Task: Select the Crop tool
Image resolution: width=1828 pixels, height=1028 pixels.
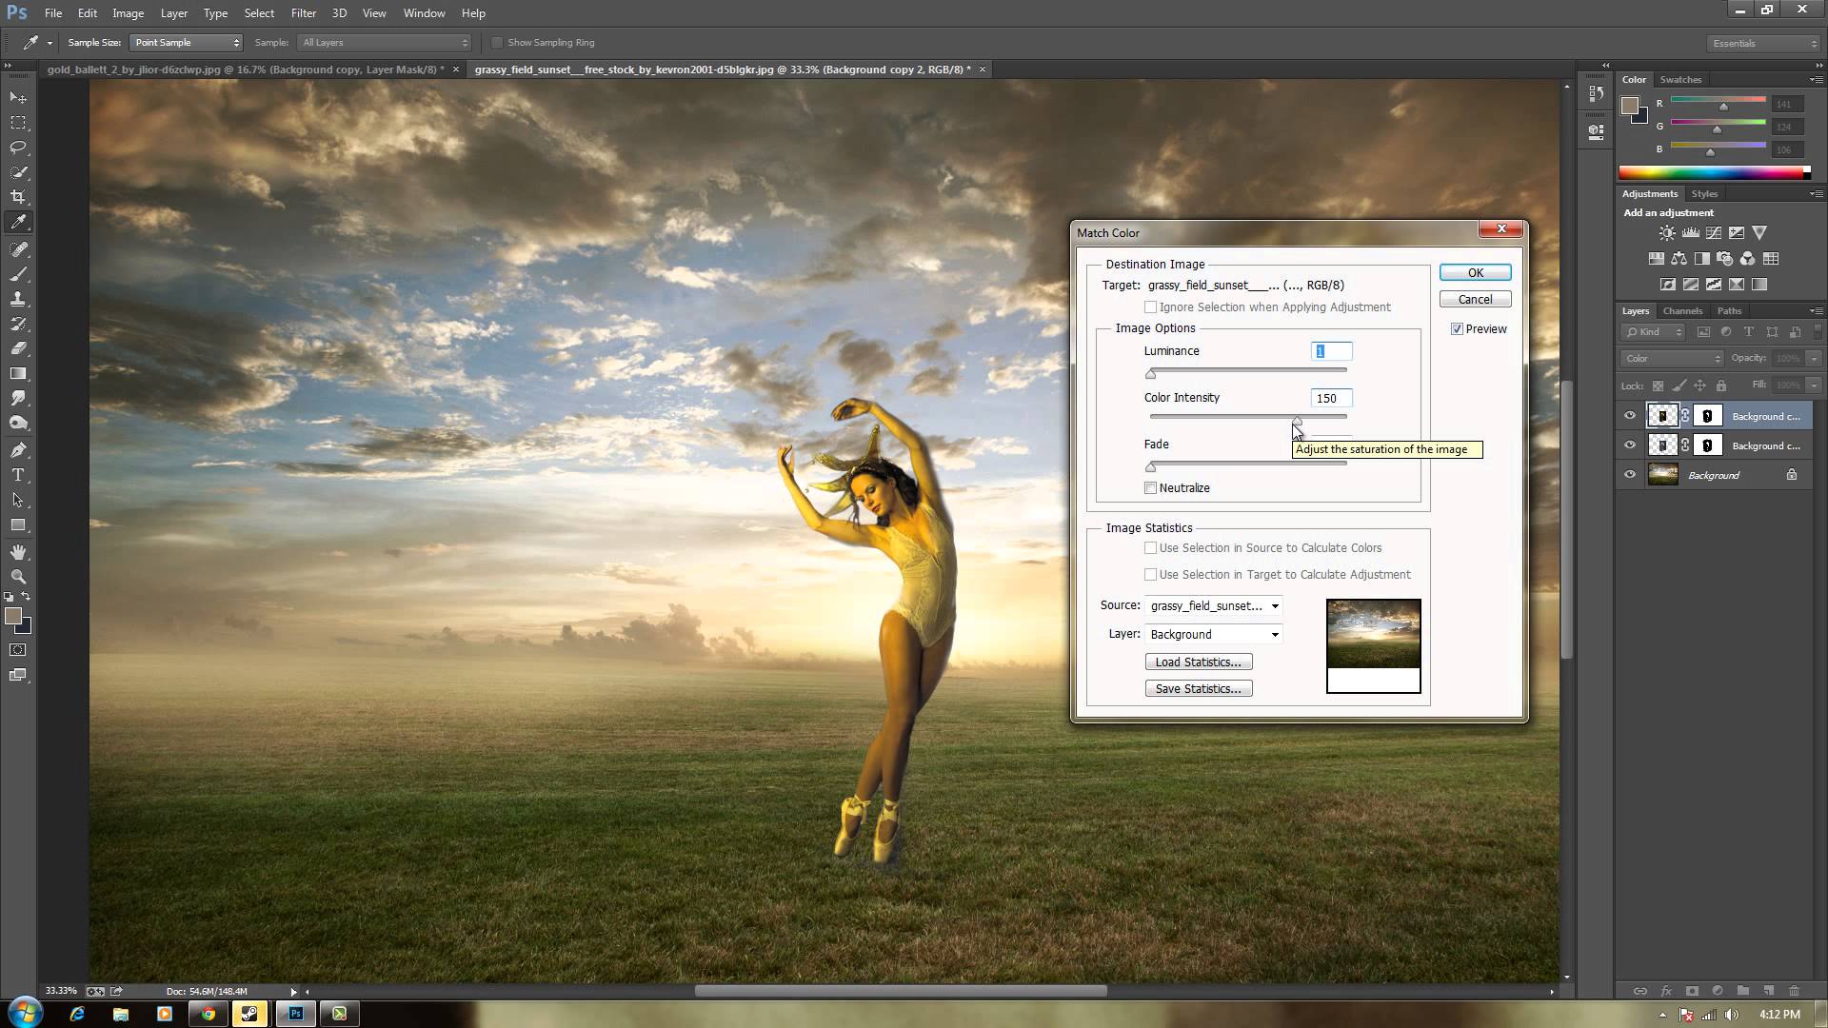Action: coord(18,197)
